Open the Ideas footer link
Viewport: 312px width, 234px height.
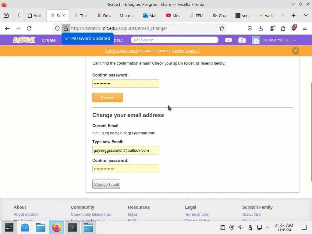tap(133, 214)
